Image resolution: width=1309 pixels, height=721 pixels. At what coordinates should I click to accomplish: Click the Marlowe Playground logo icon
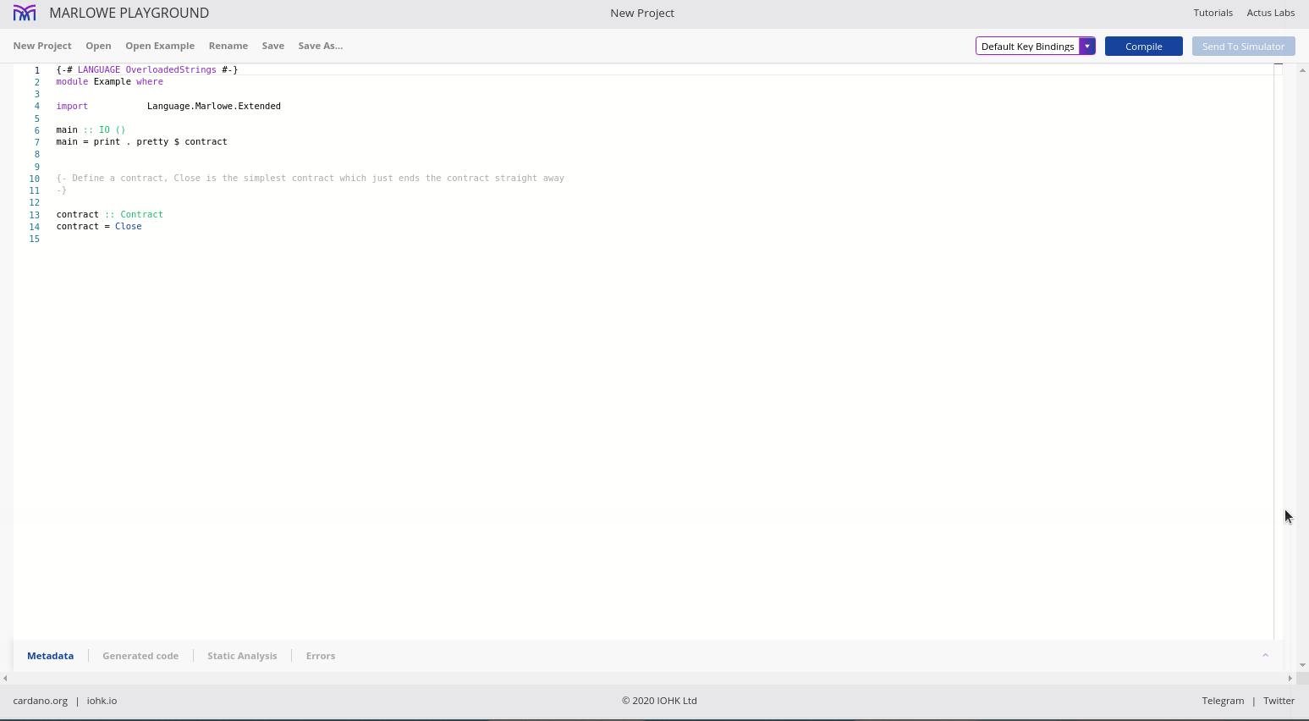(25, 13)
